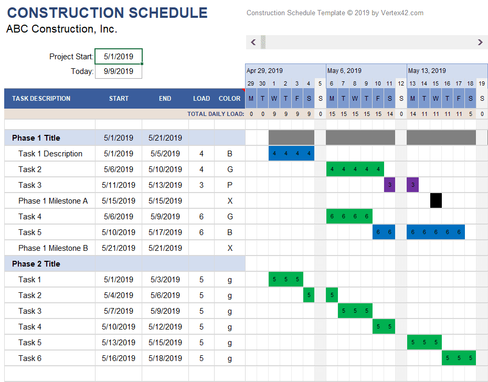This screenshot has height=382, width=488.
Task: Select the Today date cell showing 9/9/2019
Action: (x=118, y=71)
